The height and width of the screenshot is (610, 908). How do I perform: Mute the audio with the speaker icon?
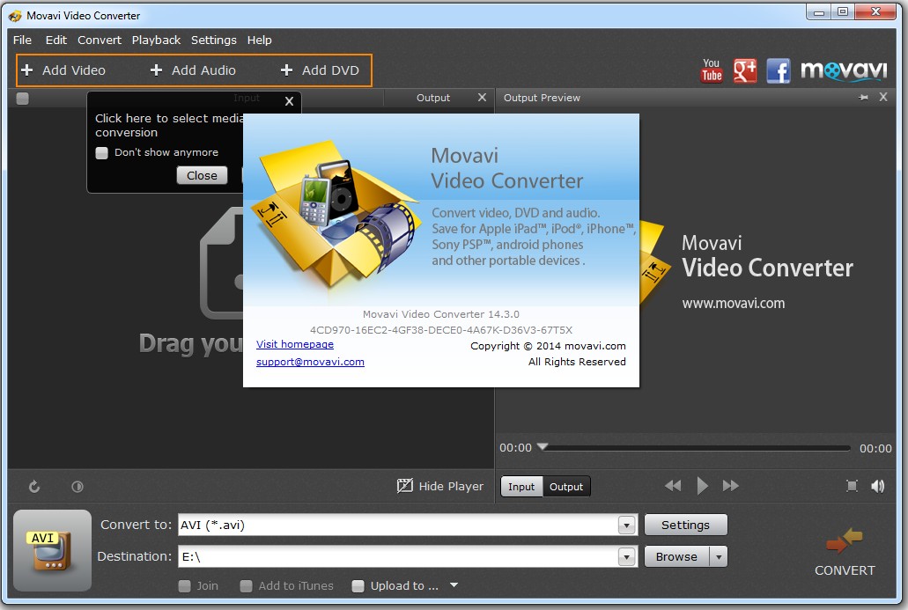point(877,485)
